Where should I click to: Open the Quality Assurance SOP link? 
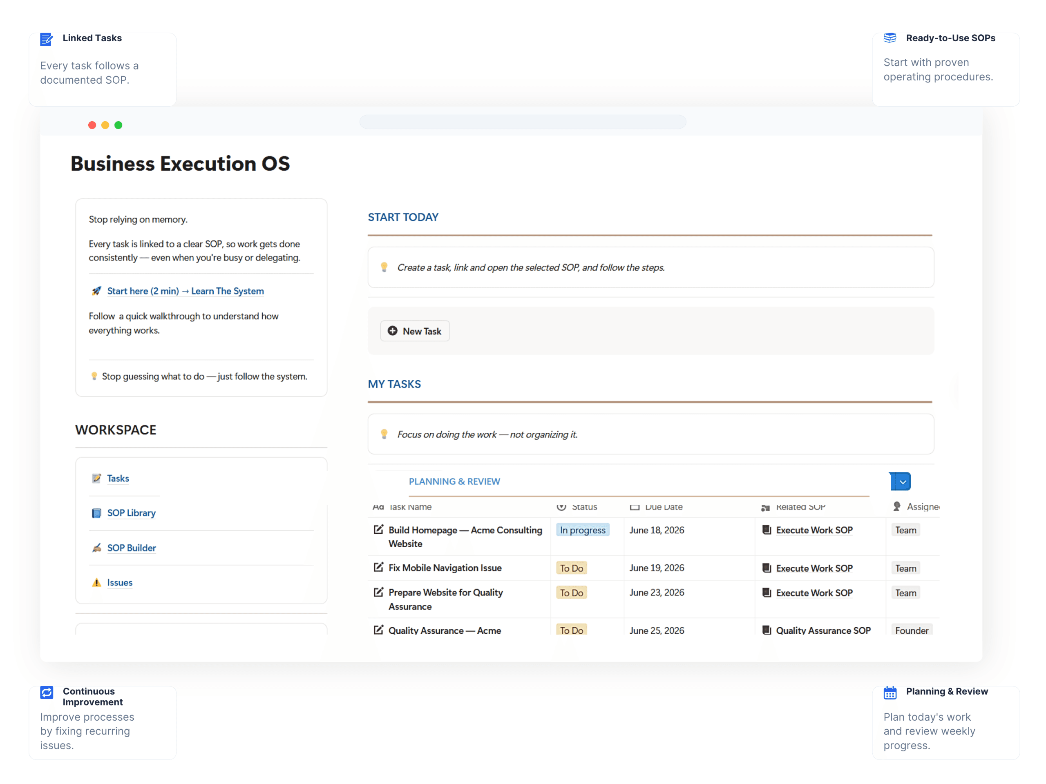pos(823,630)
